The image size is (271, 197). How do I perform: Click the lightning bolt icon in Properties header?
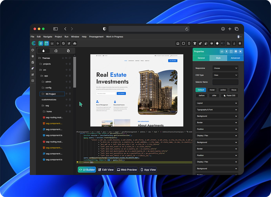(x=226, y=52)
